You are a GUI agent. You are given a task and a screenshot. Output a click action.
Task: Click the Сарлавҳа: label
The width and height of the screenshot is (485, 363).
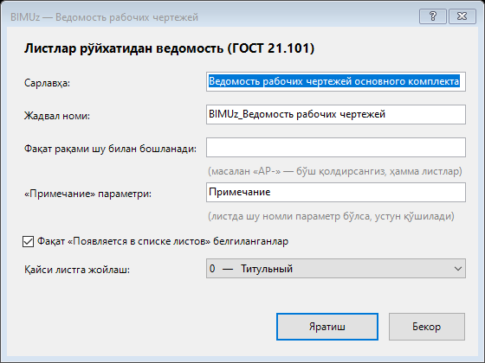pos(48,83)
